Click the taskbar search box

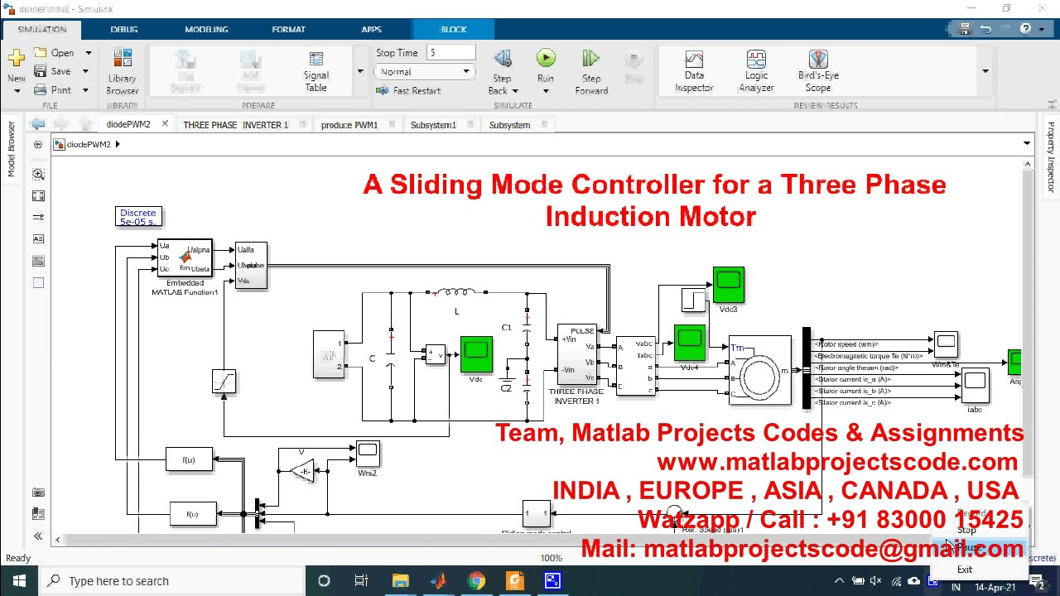click(x=172, y=581)
